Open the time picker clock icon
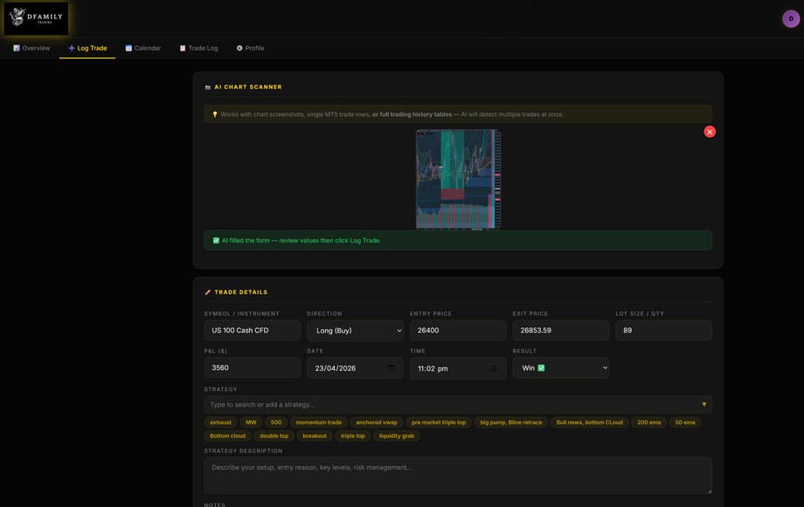 coord(494,368)
